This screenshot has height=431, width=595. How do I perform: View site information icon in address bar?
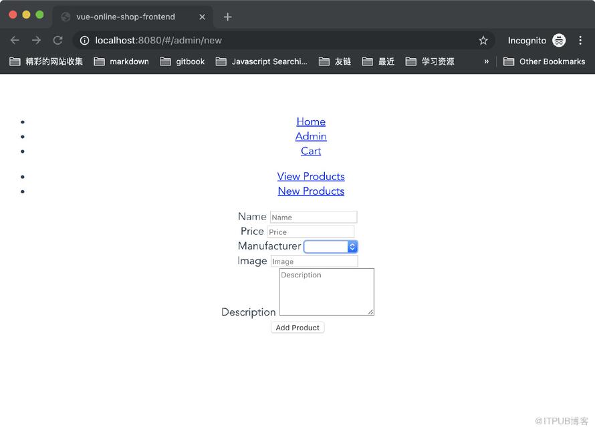point(85,41)
